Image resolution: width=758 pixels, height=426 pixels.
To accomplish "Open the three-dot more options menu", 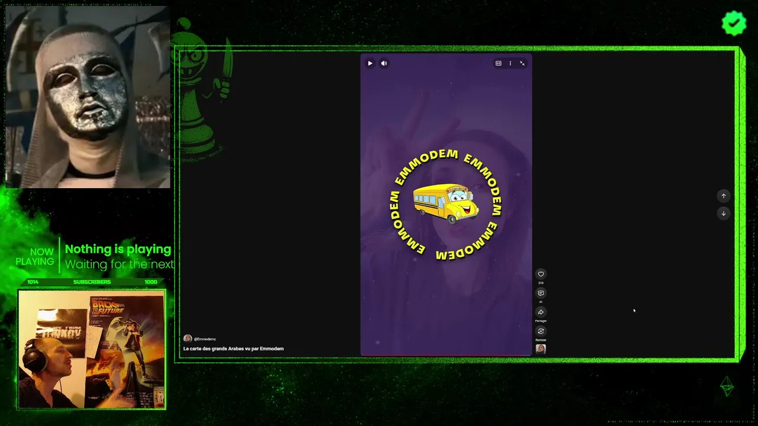I will pos(510,63).
